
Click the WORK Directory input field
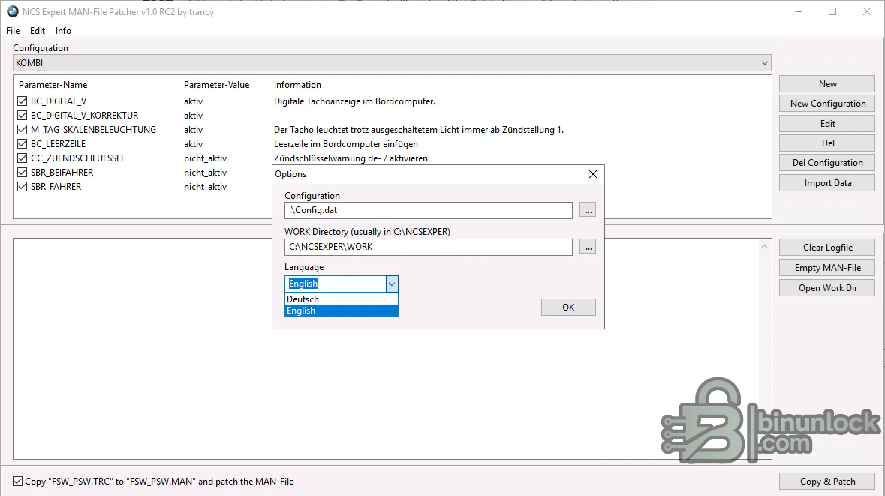(429, 247)
